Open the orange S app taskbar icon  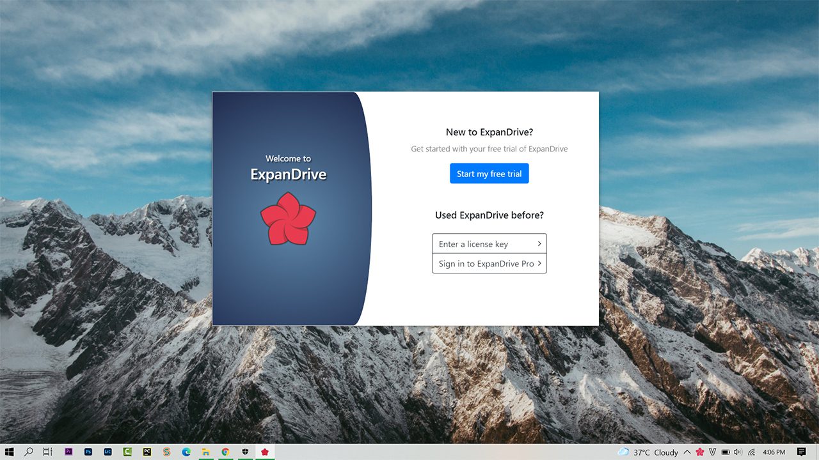point(166,452)
